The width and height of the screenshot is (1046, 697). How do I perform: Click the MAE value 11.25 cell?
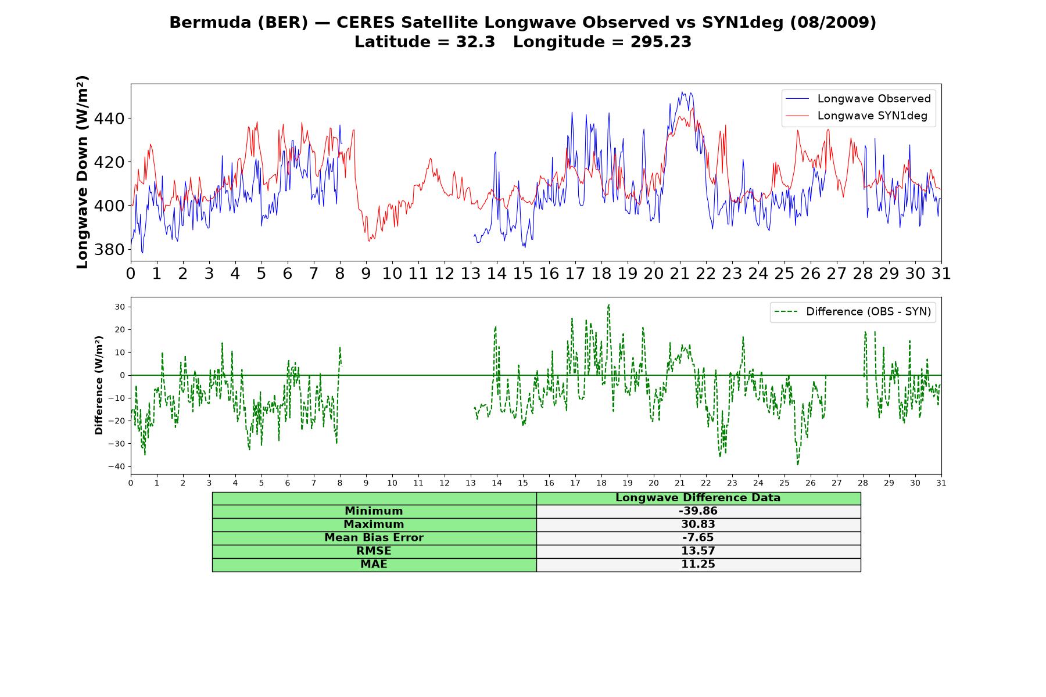(x=698, y=565)
